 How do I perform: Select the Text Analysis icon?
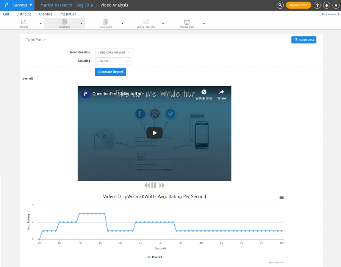(x=105, y=22)
